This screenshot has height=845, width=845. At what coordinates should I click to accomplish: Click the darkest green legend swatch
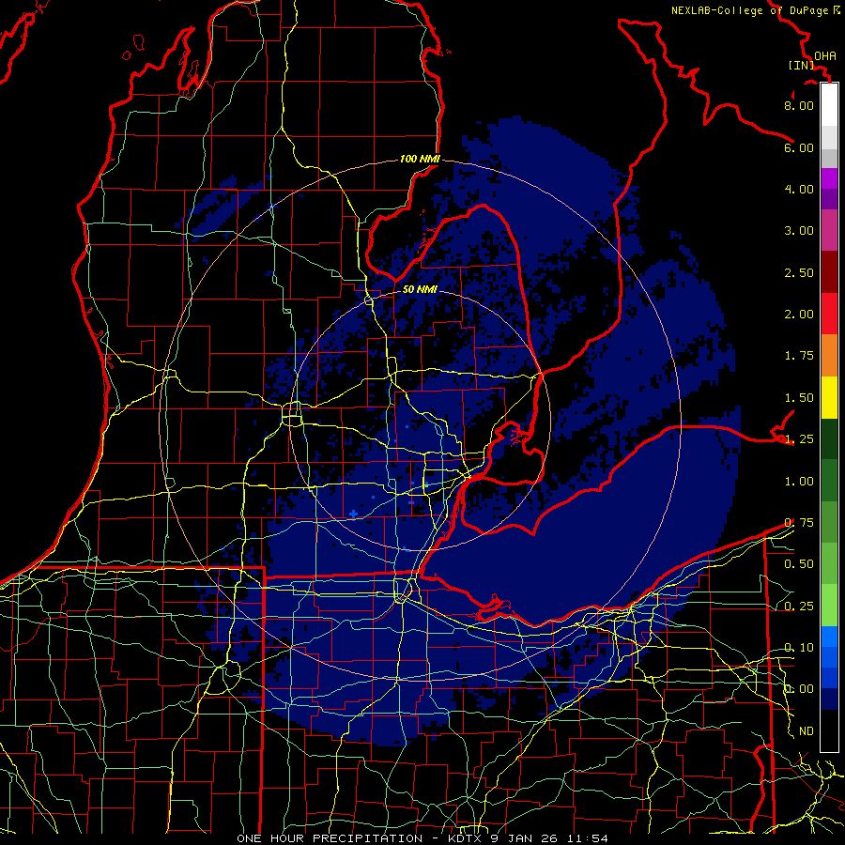click(829, 438)
